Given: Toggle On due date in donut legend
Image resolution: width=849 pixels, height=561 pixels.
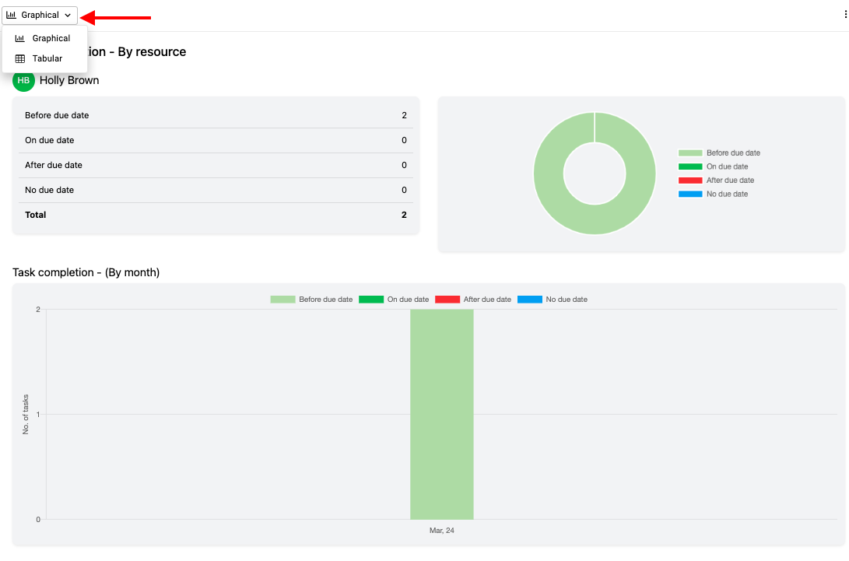Looking at the screenshot, I should pos(713,167).
